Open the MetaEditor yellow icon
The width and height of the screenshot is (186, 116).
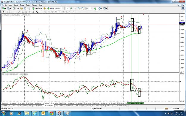pos(45,8)
